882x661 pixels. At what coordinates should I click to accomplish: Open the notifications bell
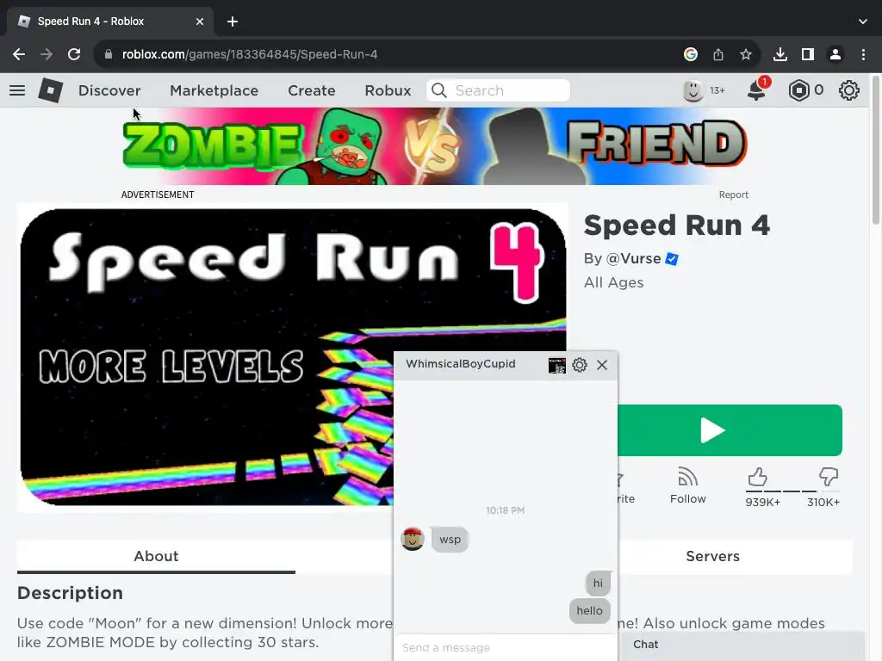[756, 90]
